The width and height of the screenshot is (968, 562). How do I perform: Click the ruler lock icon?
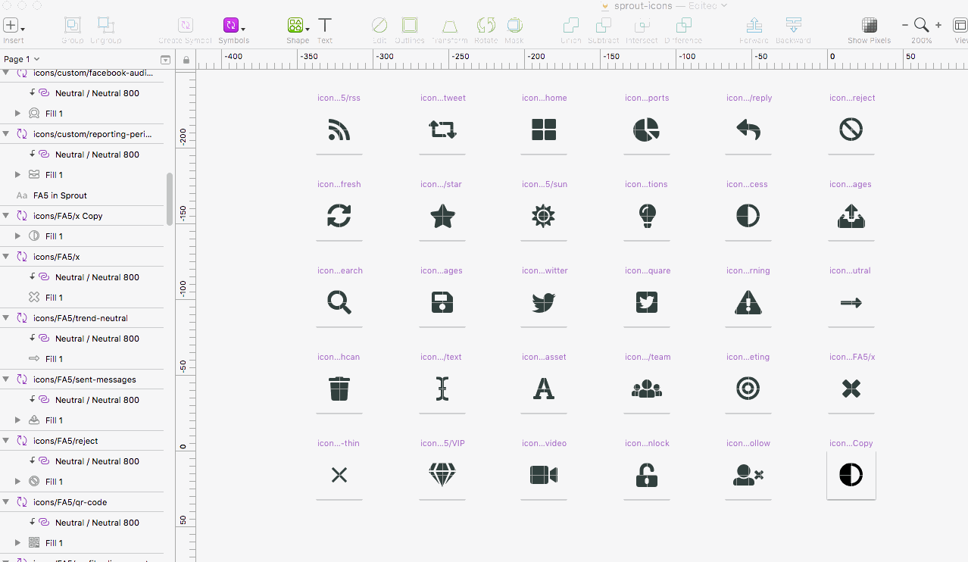(186, 59)
